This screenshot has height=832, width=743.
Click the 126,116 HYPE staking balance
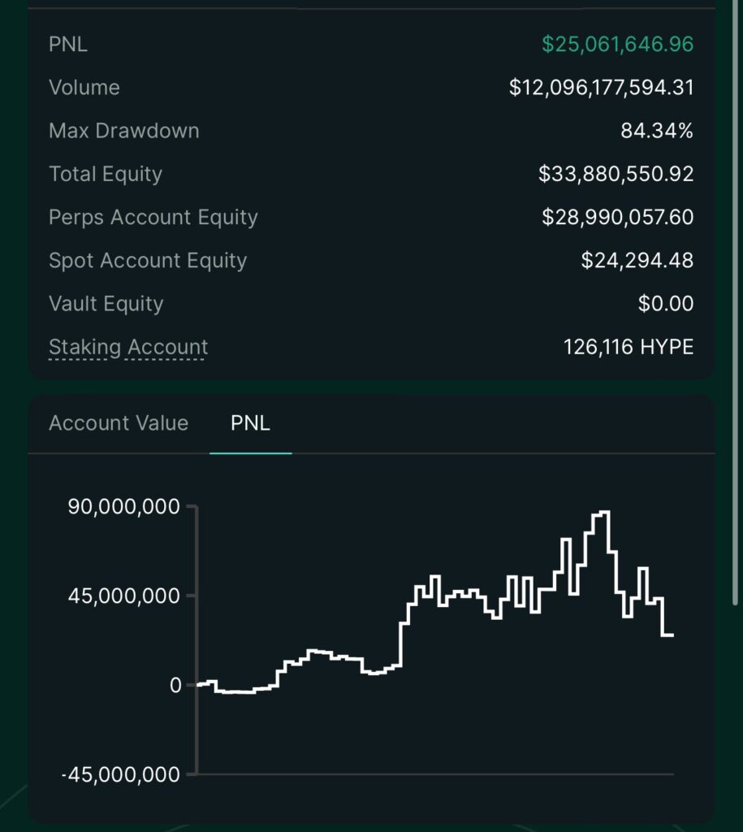(628, 347)
